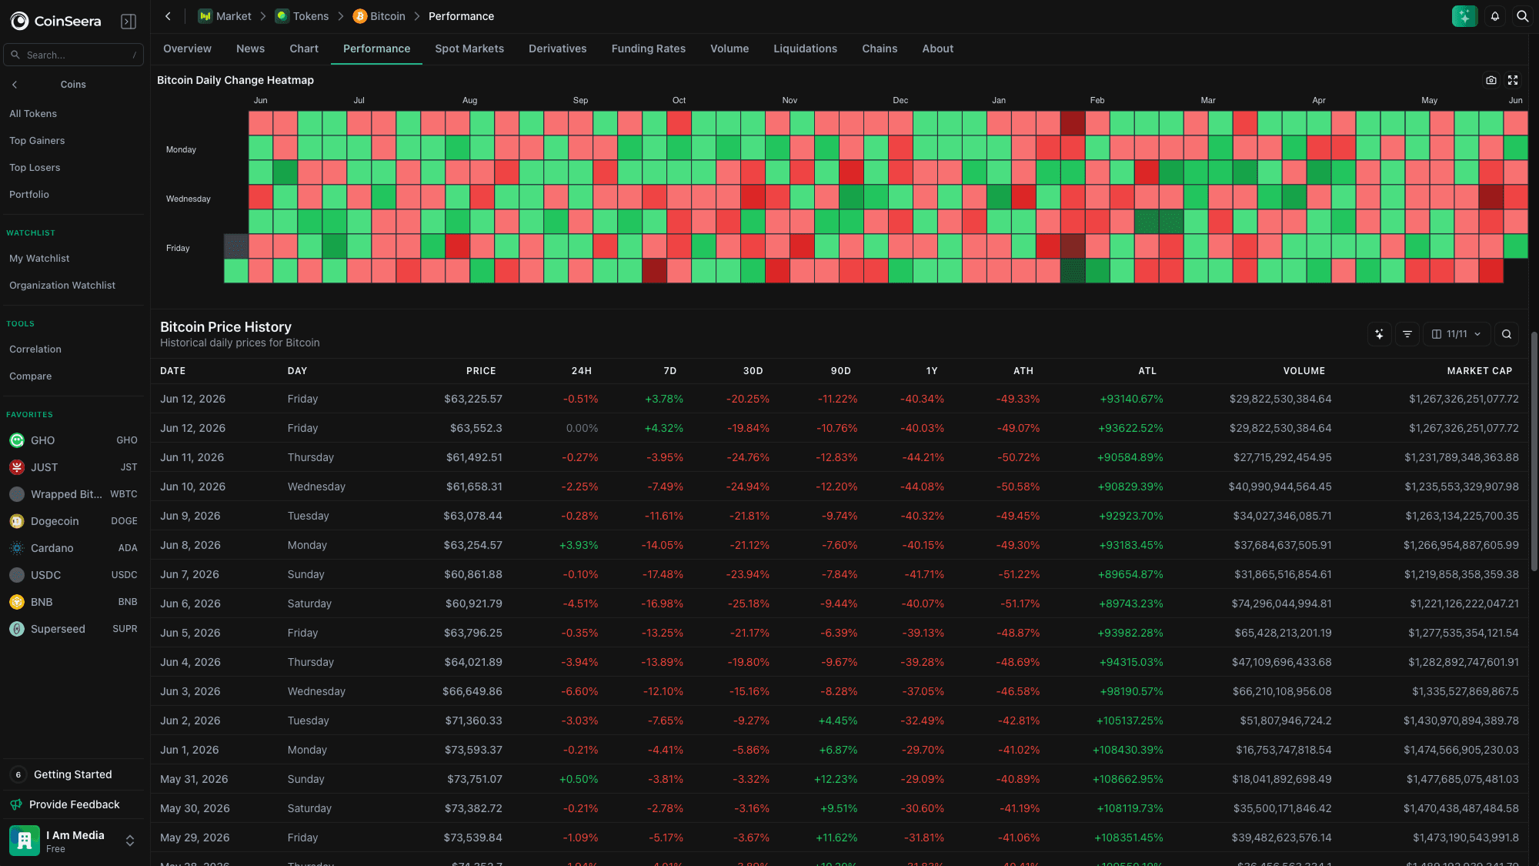Click the AI sparkle icon in price history
1539x866 pixels.
coord(1379,334)
